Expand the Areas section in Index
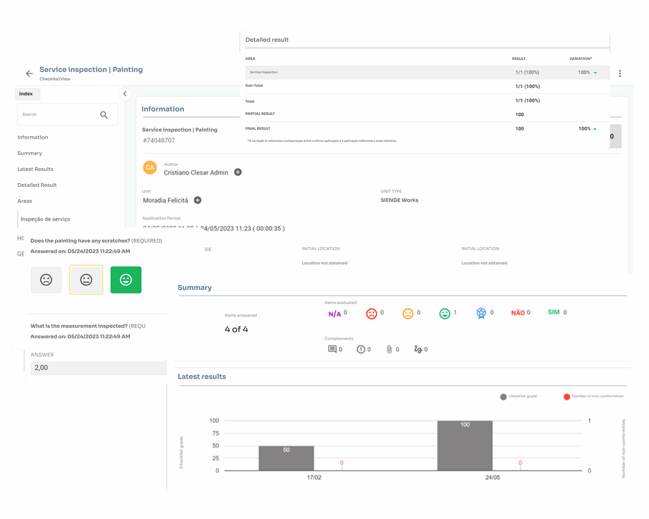Viewport: 649px width, 519px height. (25, 201)
